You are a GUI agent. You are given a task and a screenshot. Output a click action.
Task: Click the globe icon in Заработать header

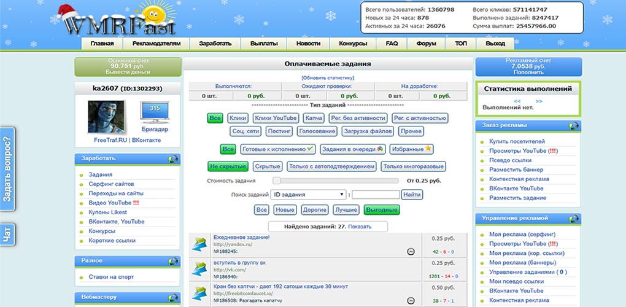tap(173, 159)
